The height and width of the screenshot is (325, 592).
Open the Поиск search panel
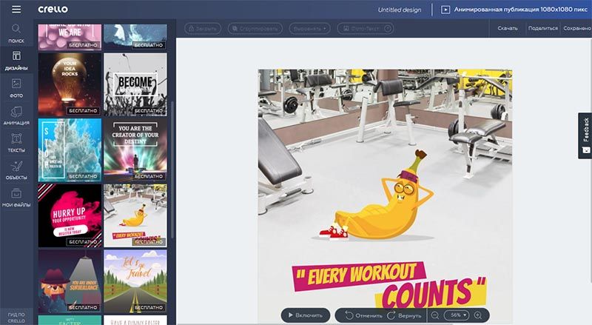click(x=16, y=33)
